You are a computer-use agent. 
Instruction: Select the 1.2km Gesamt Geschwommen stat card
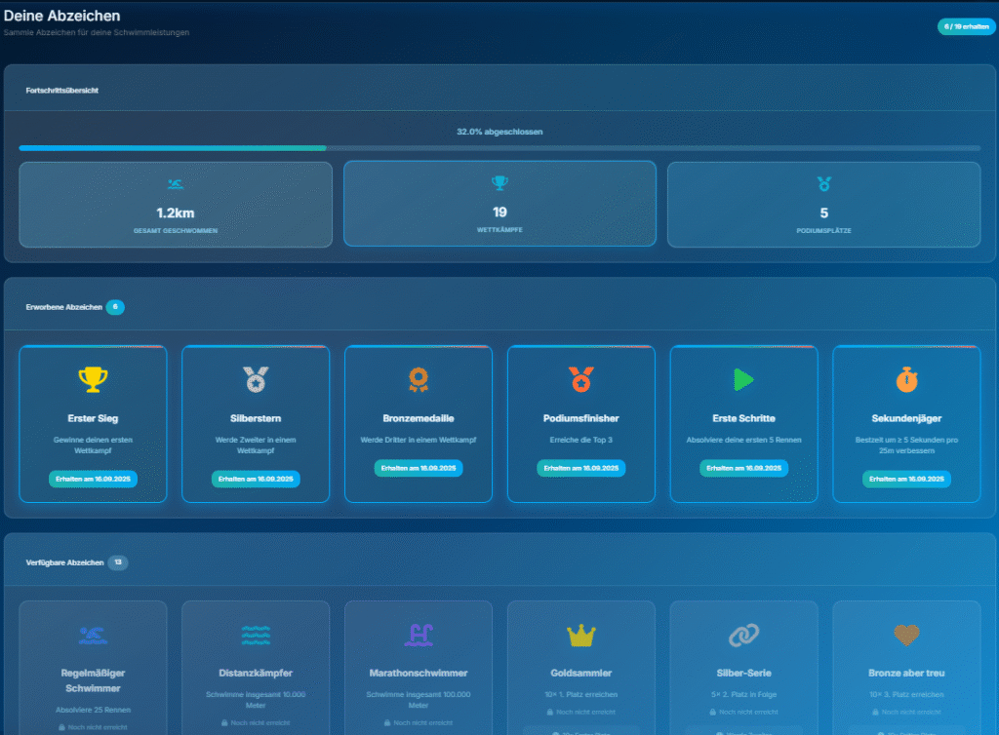coord(176,204)
